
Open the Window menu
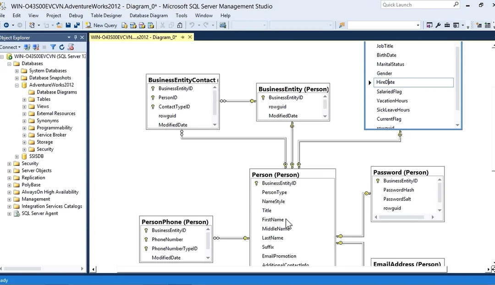(x=203, y=15)
